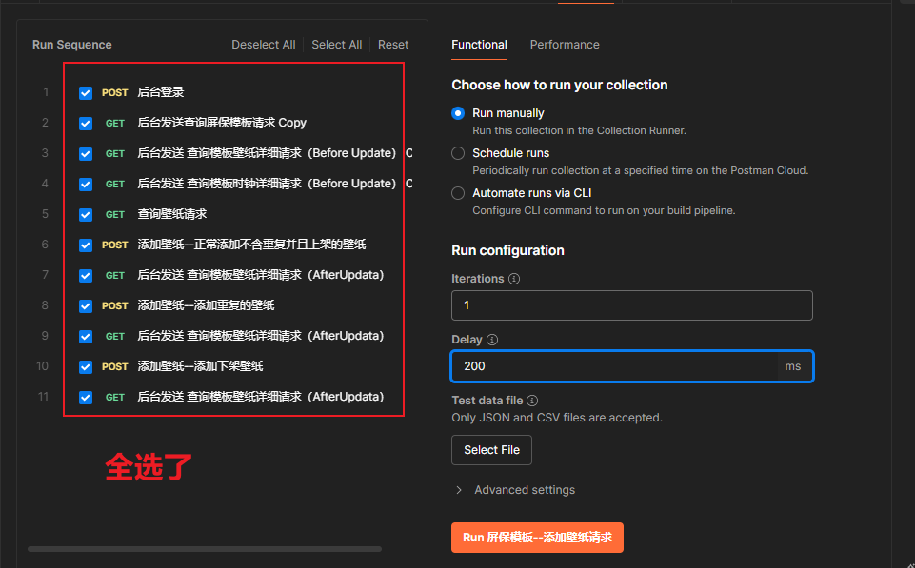The width and height of the screenshot is (915, 568).
Task: Click the Delay input field
Action: click(632, 366)
